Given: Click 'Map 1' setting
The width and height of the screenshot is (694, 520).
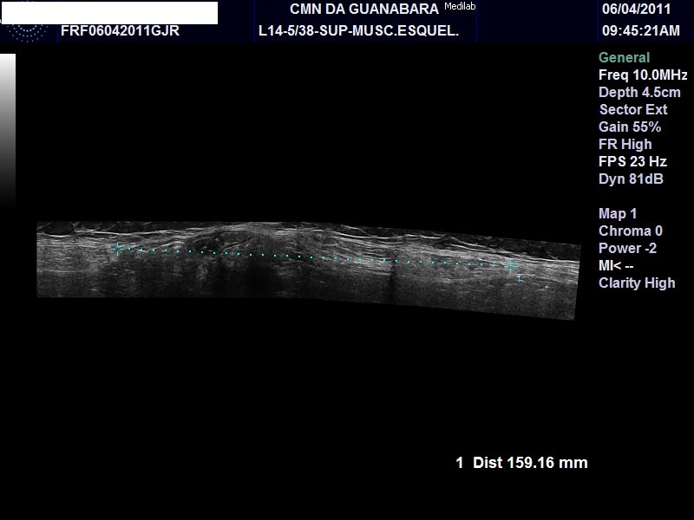Looking at the screenshot, I should point(618,213).
